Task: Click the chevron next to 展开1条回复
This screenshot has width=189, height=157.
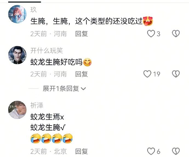Action: (83, 89)
